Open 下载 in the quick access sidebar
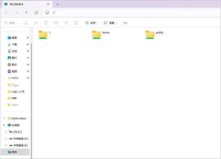Viewport: 221px width, 159px height. (x=14, y=45)
